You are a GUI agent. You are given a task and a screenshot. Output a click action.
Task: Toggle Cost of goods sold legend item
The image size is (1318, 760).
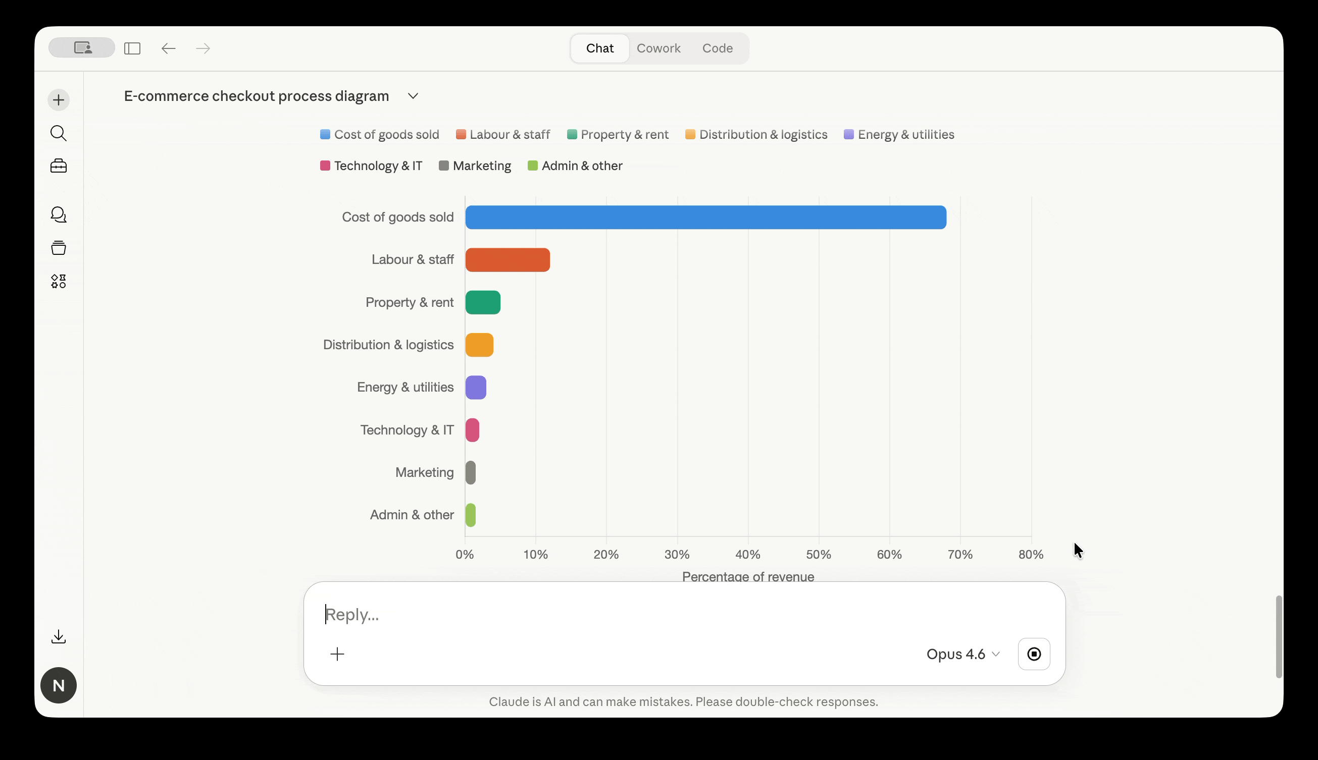point(380,135)
